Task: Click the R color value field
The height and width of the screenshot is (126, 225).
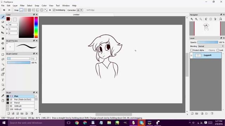Action: pos(13,25)
